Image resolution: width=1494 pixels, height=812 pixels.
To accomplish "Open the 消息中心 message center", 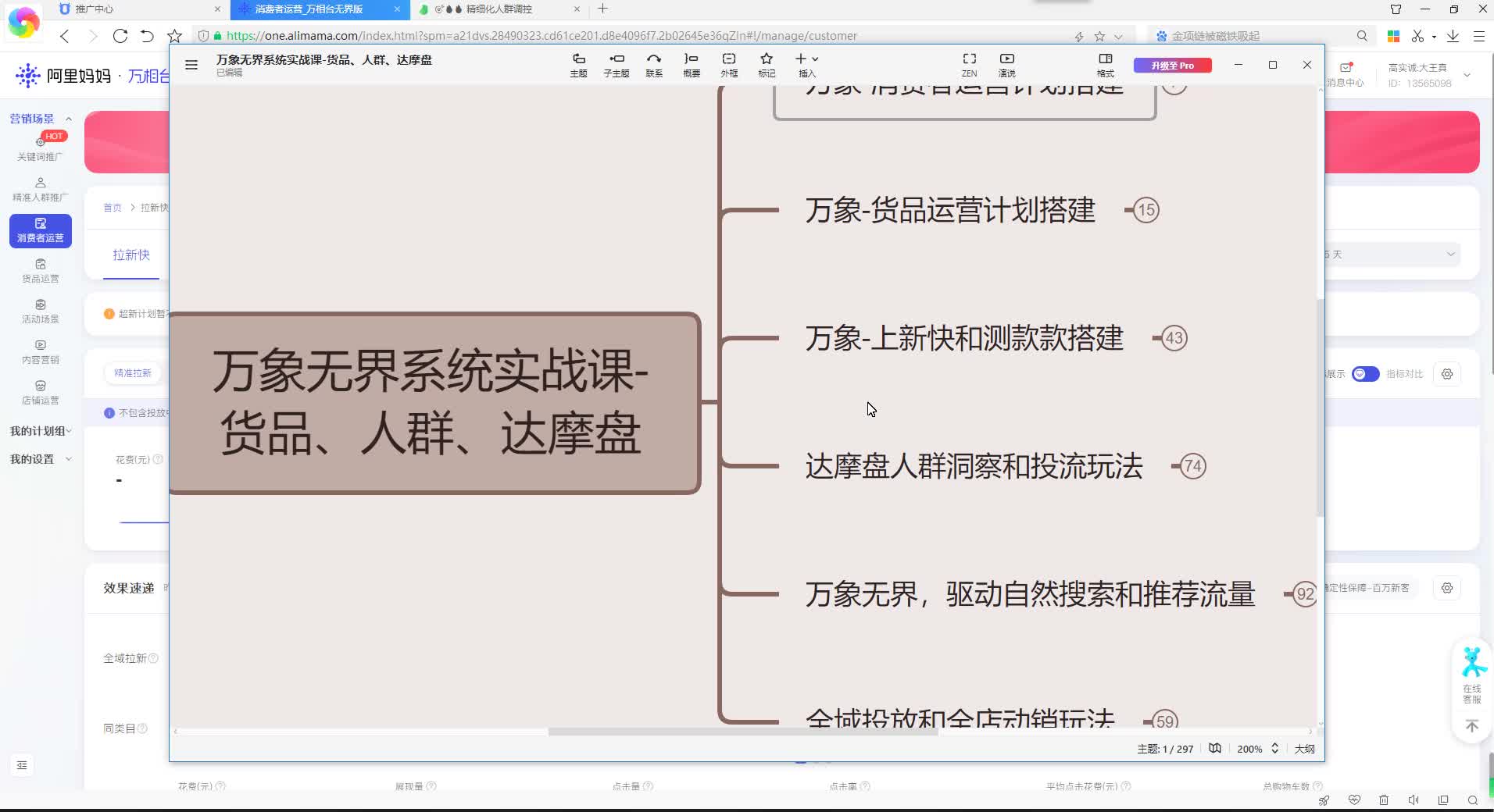I will pyautogui.click(x=1346, y=74).
